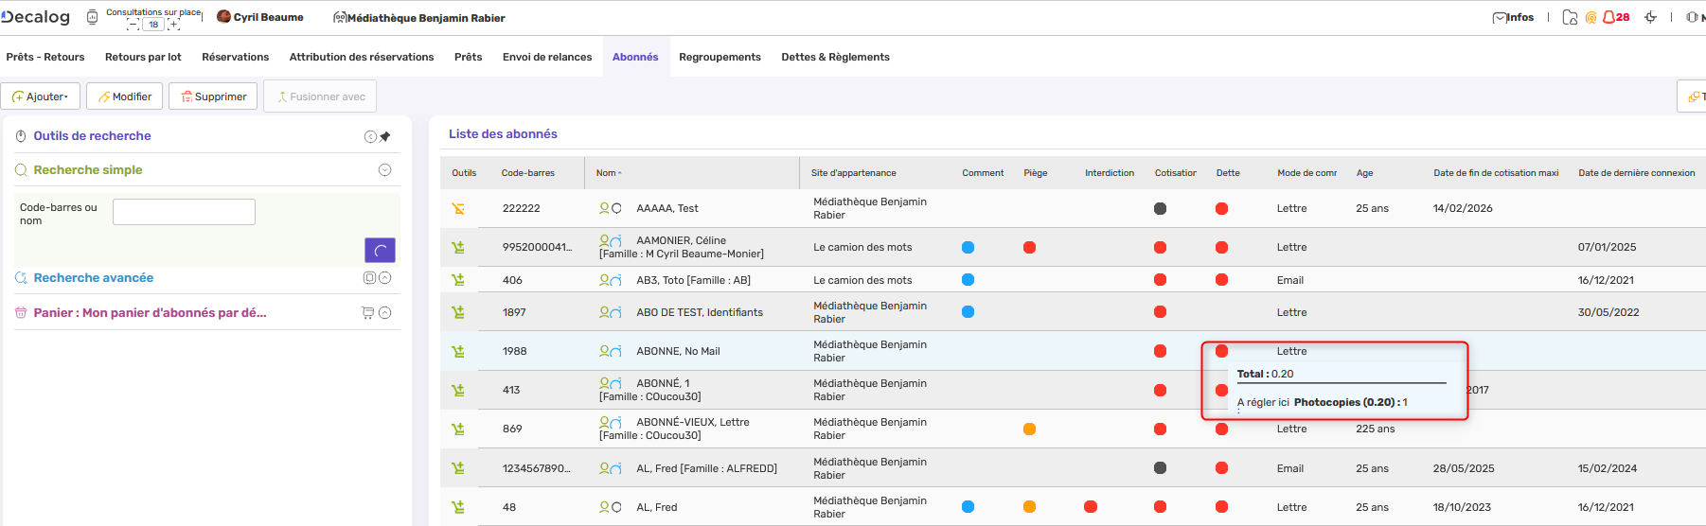This screenshot has height=526, width=1706.
Task: Open the Dettes & Règlements tab
Action: pyautogui.click(x=835, y=57)
